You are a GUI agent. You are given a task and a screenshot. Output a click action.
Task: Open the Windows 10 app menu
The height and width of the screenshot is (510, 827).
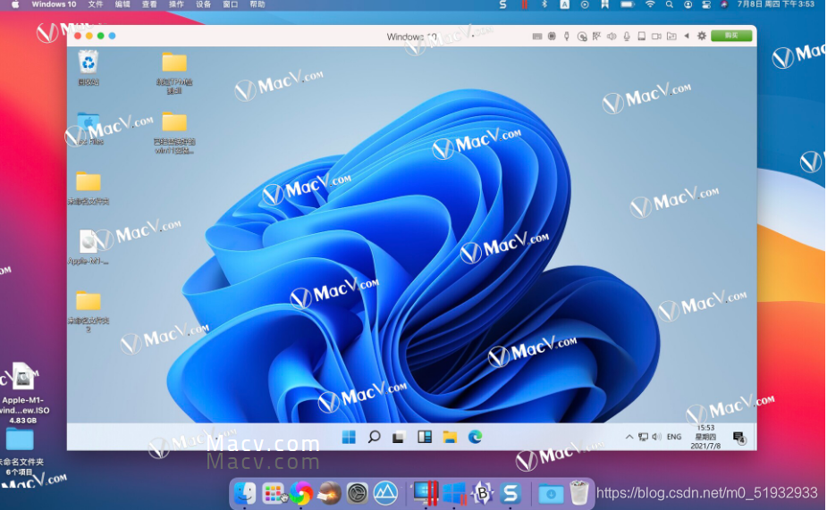[54, 4]
